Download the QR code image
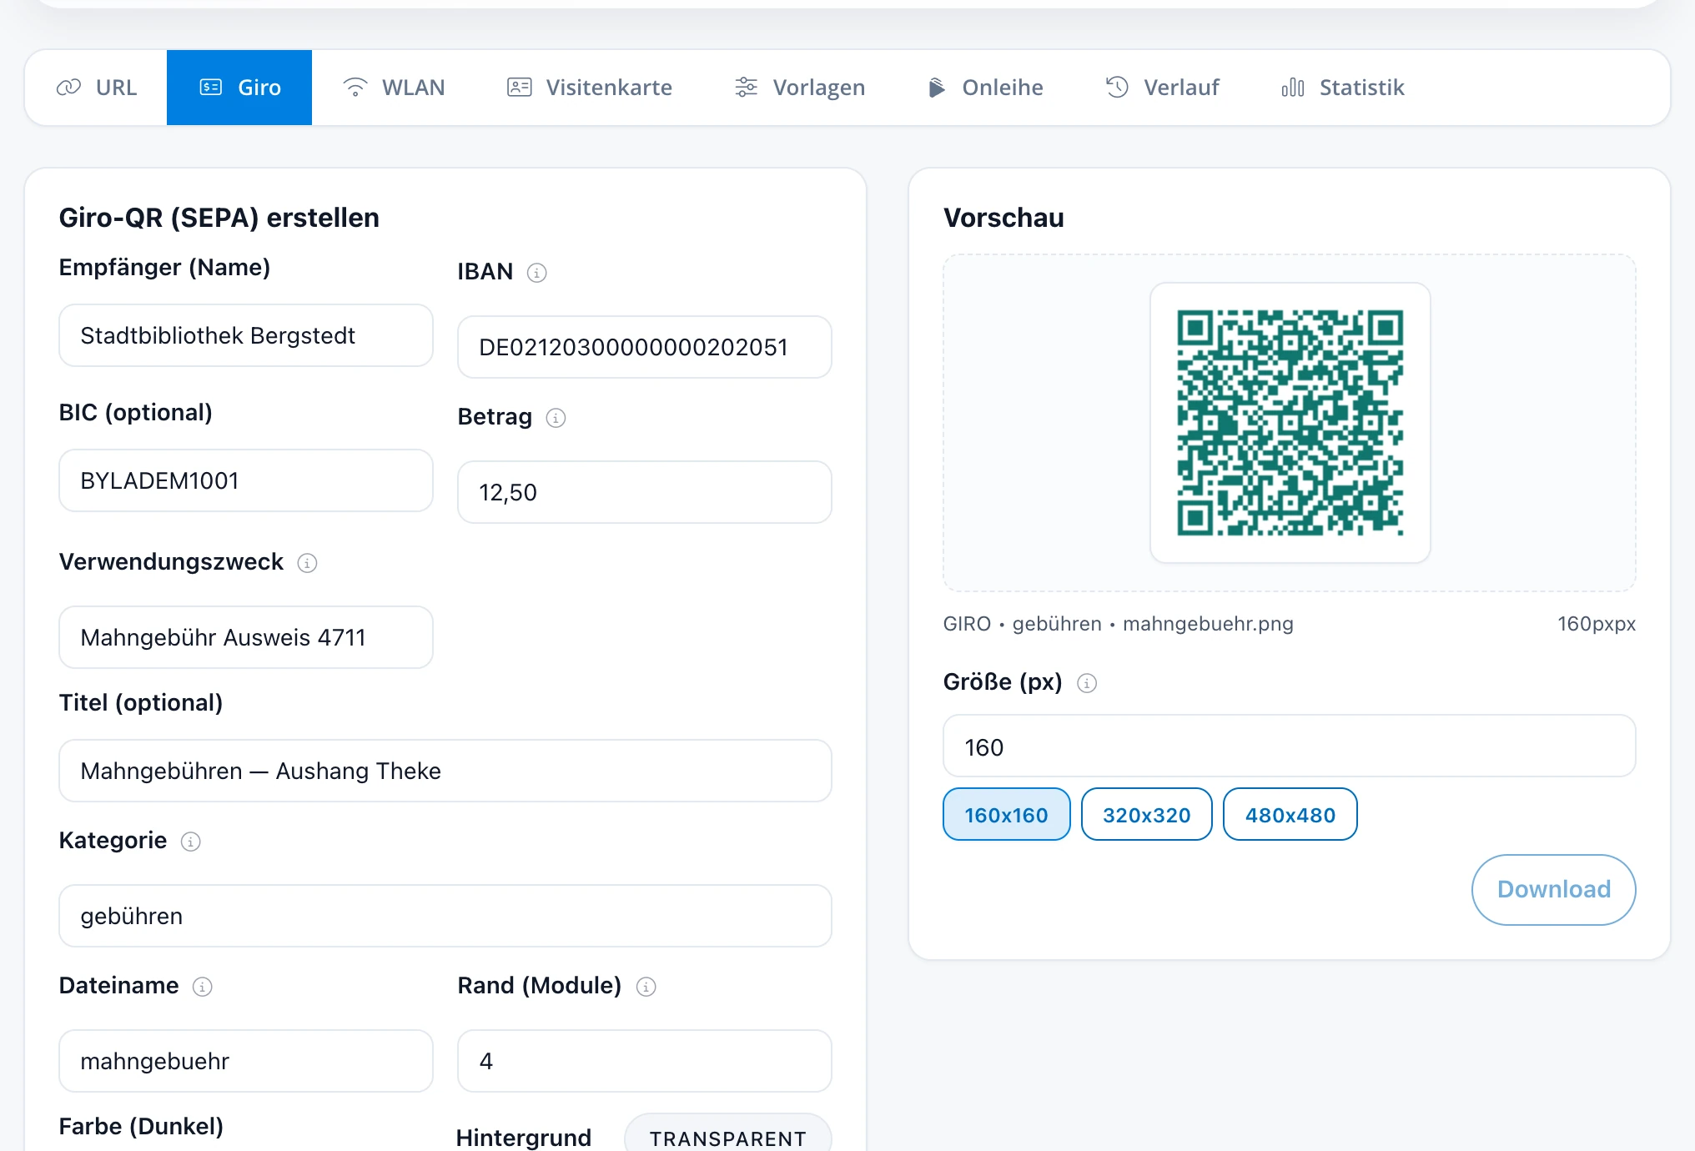Viewport: 1695px width, 1151px height. (x=1554, y=889)
